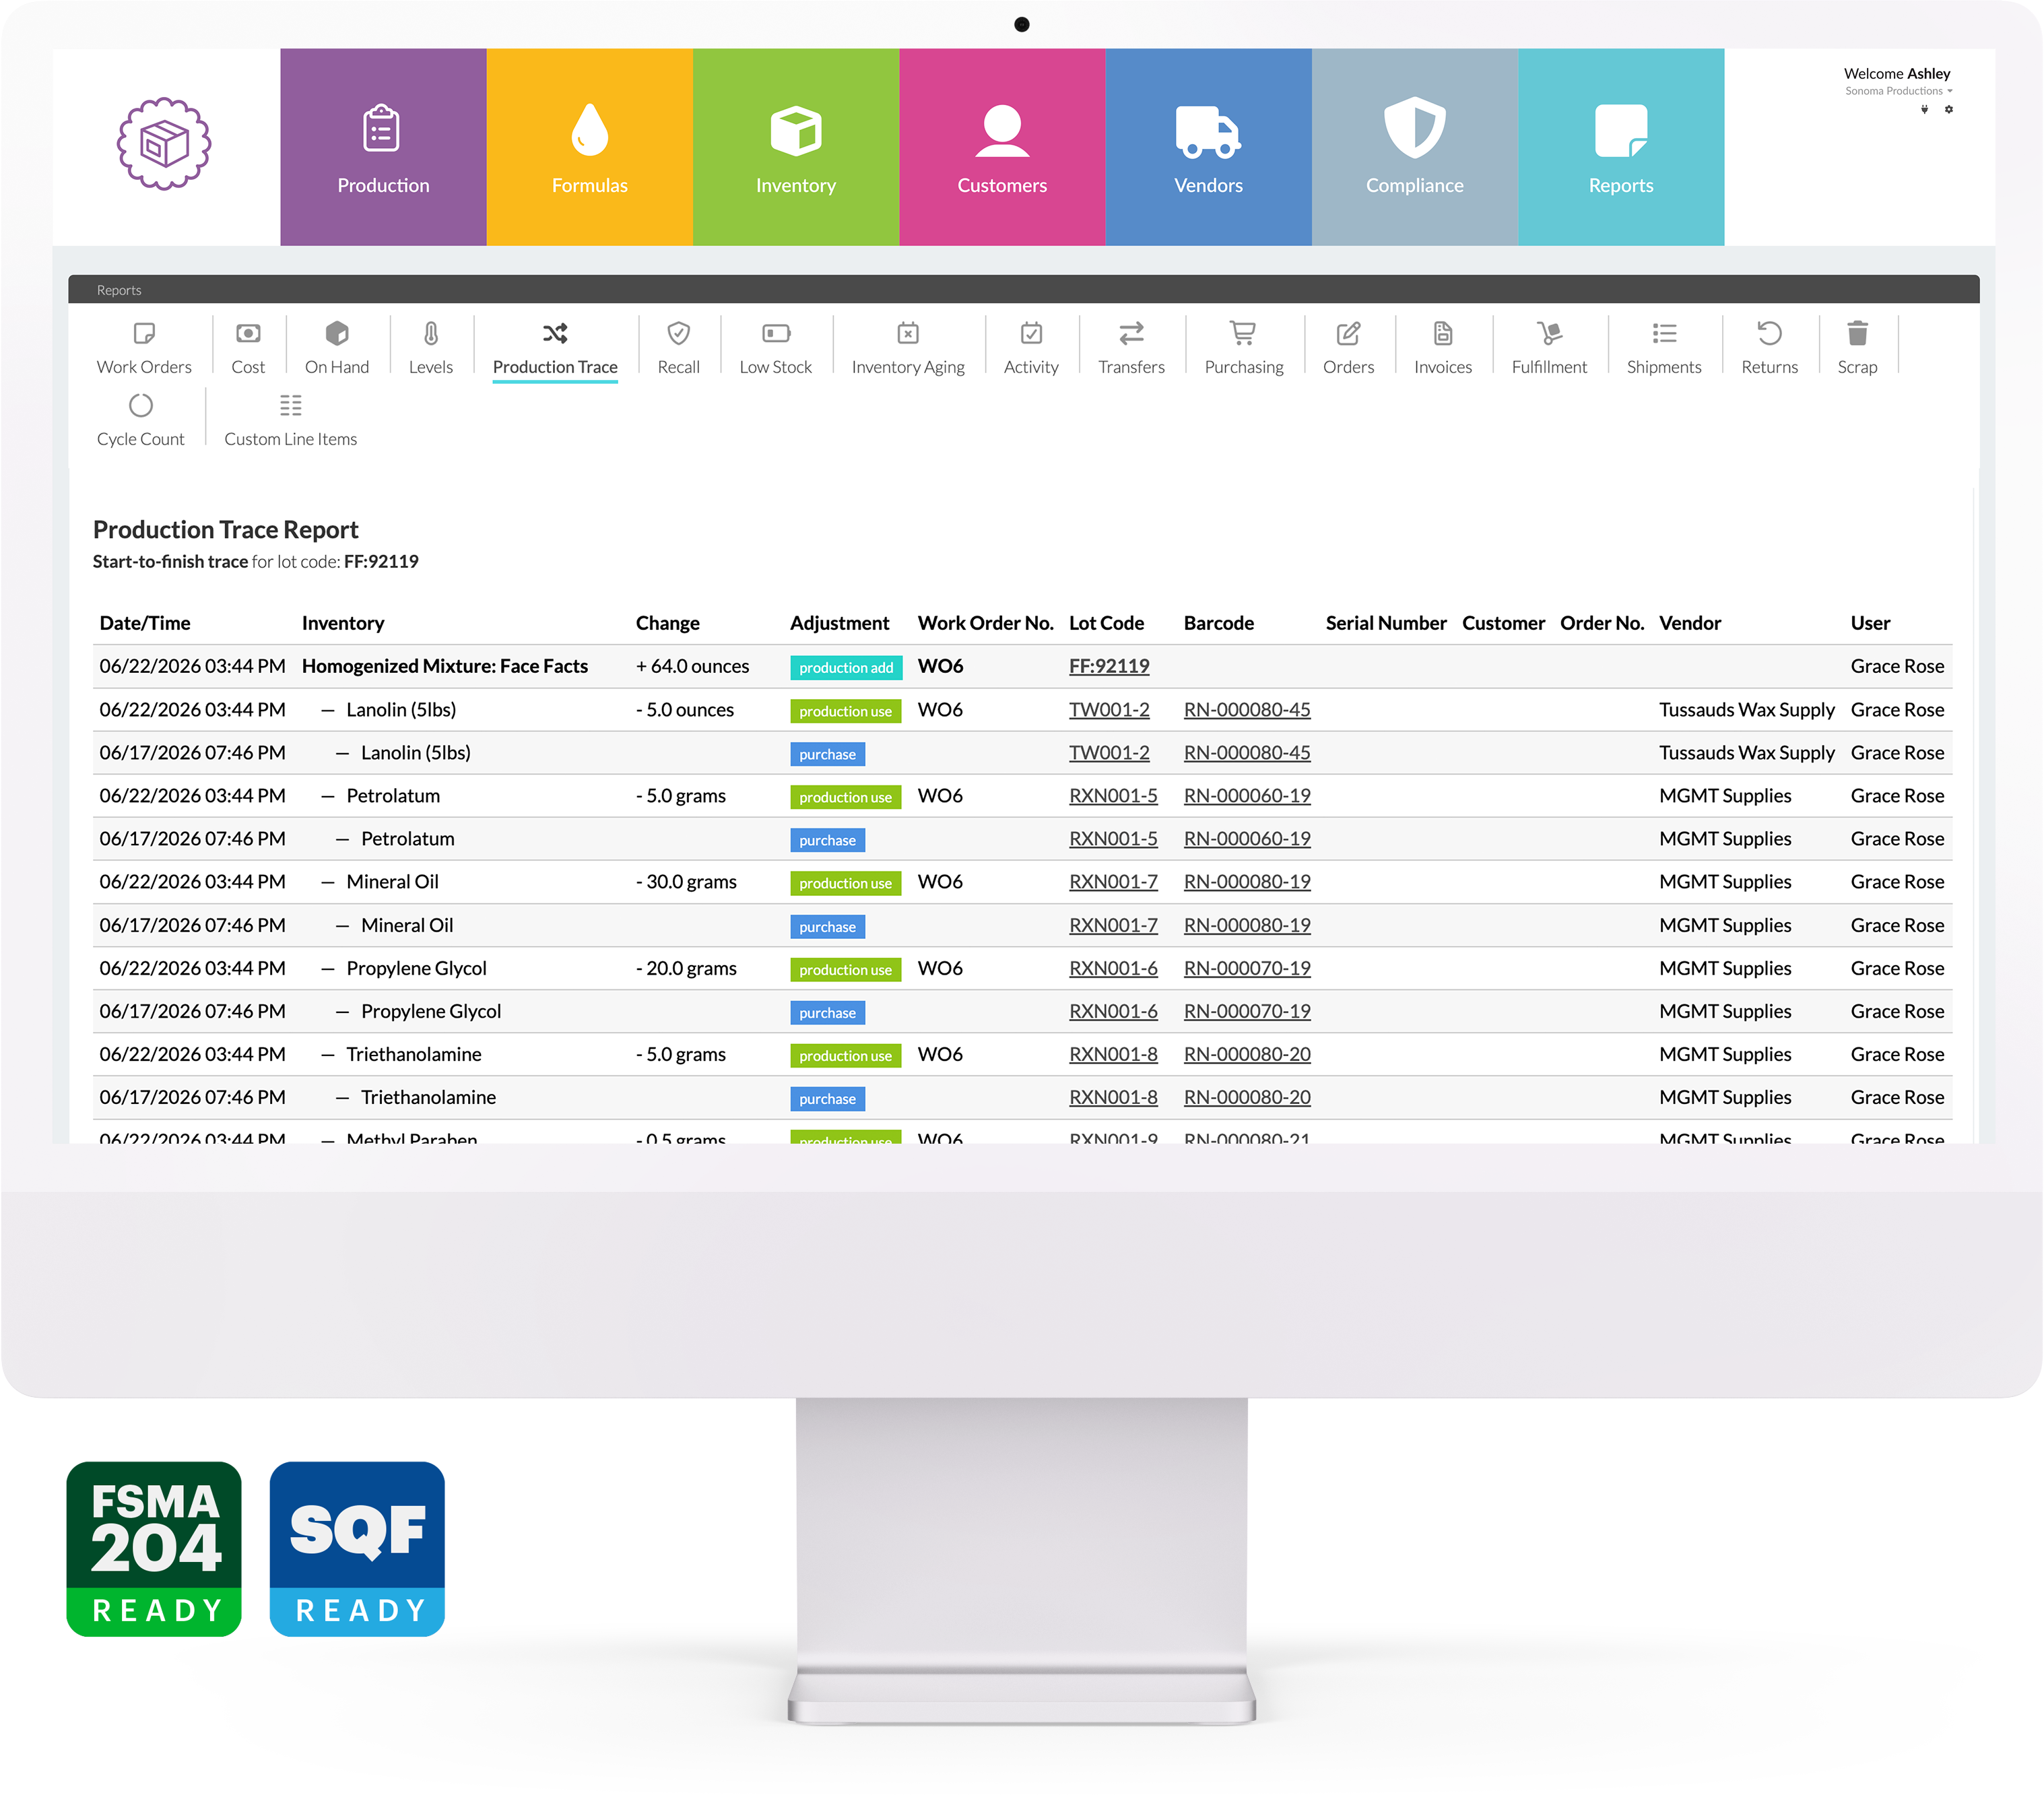Open settings with the gear icon
2044x1795 pixels.
point(1948,109)
